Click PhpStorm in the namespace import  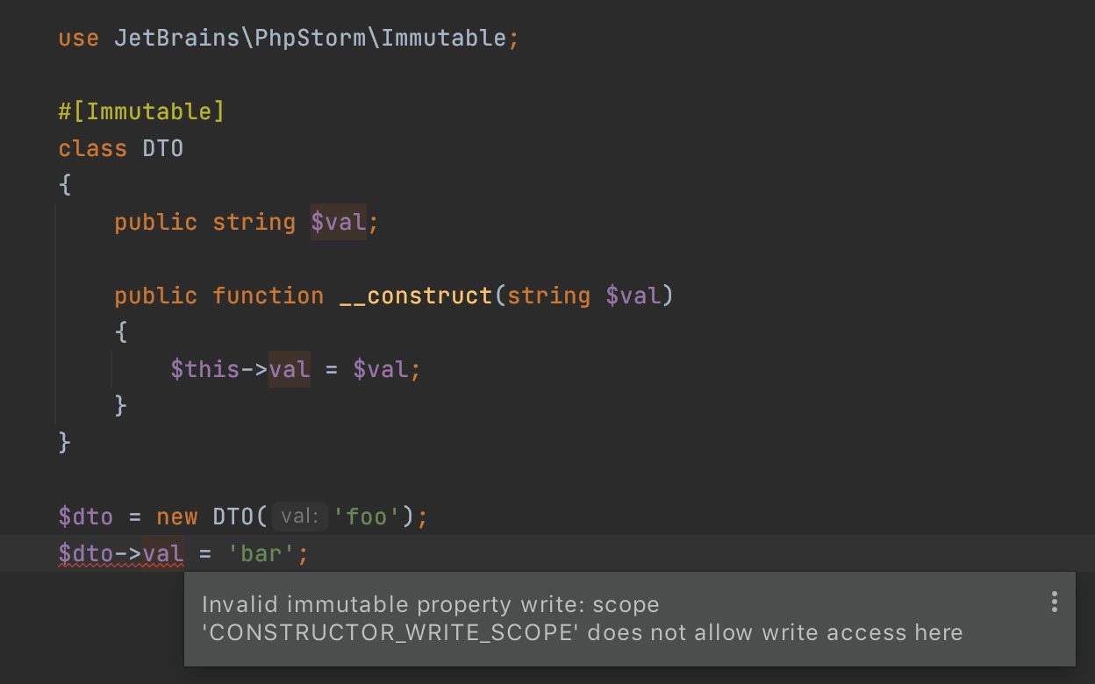click(311, 39)
